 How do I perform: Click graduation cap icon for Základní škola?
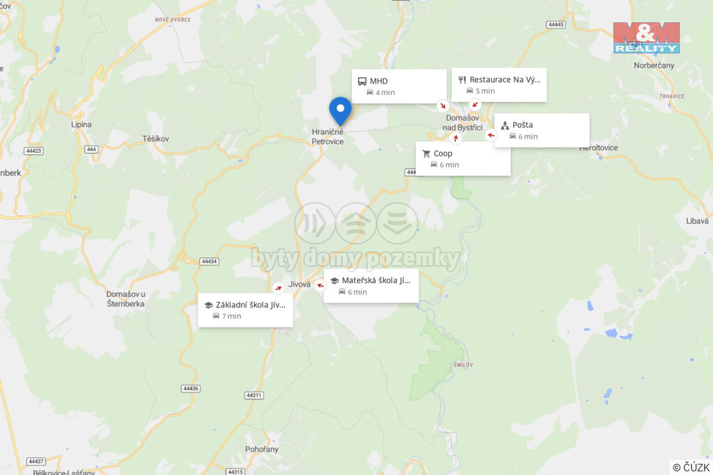tap(208, 305)
